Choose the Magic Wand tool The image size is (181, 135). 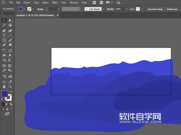tap(4, 25)
